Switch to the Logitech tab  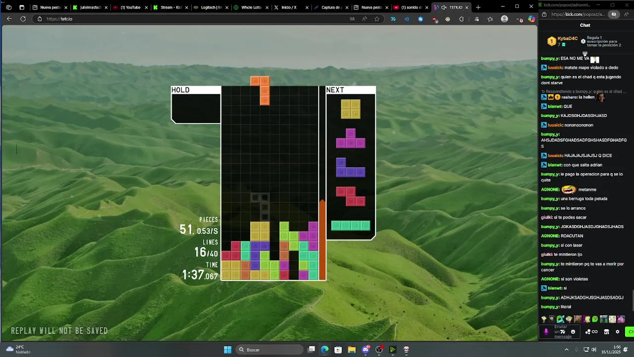210,7
